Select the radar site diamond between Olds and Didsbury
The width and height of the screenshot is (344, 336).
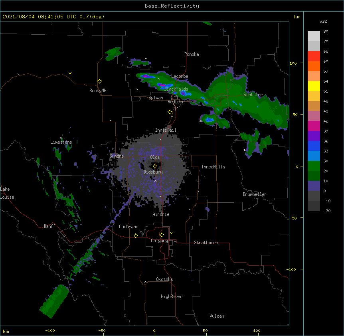point(155,166)
